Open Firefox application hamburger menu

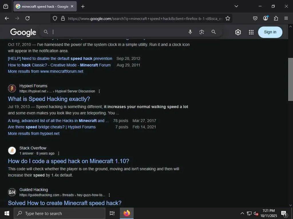286,18
